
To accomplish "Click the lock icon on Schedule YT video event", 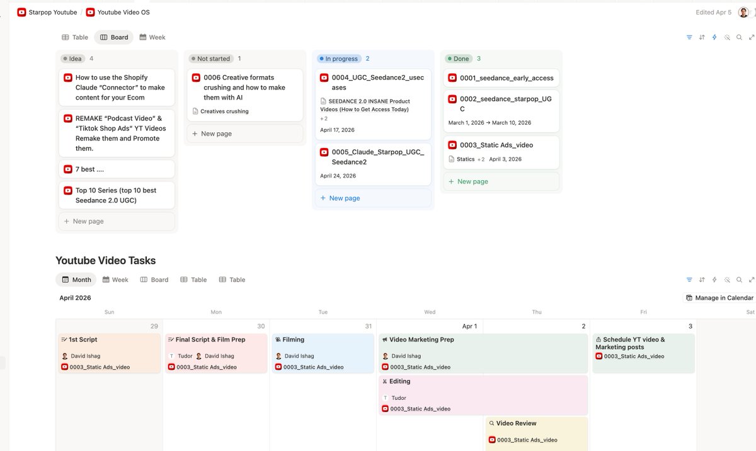I will (598, 340).
